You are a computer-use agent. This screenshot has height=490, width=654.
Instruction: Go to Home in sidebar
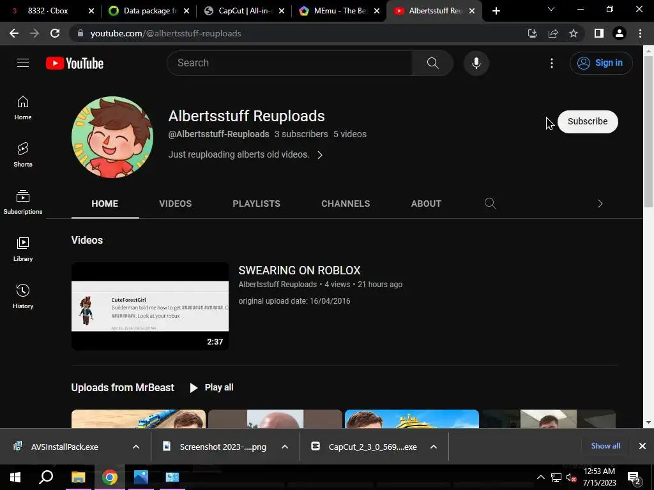click(23, 108)
